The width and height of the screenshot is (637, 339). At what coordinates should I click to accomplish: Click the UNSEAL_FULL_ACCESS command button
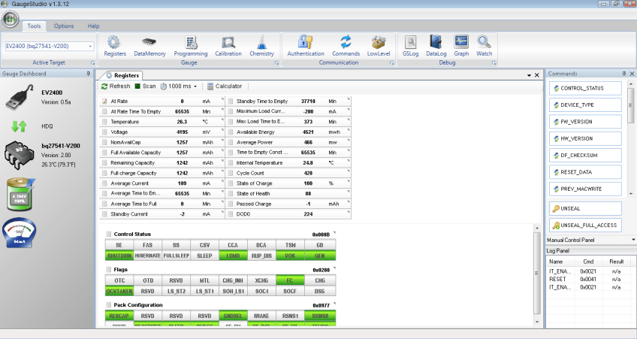584,225
